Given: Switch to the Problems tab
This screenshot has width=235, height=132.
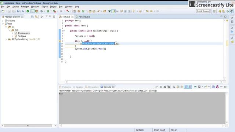Looking at the screenshot, I should pyautogui.click(x=65, y=87).
